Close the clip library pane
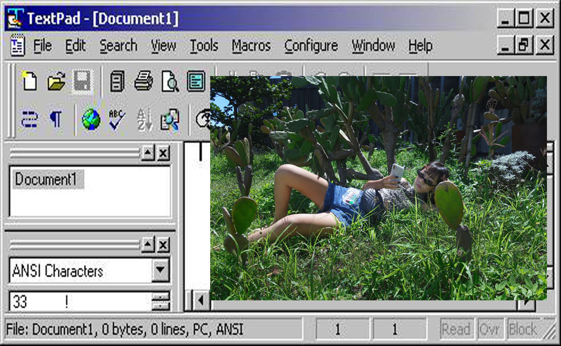Viewport: 561px width, 346px height. pos(163,244)
